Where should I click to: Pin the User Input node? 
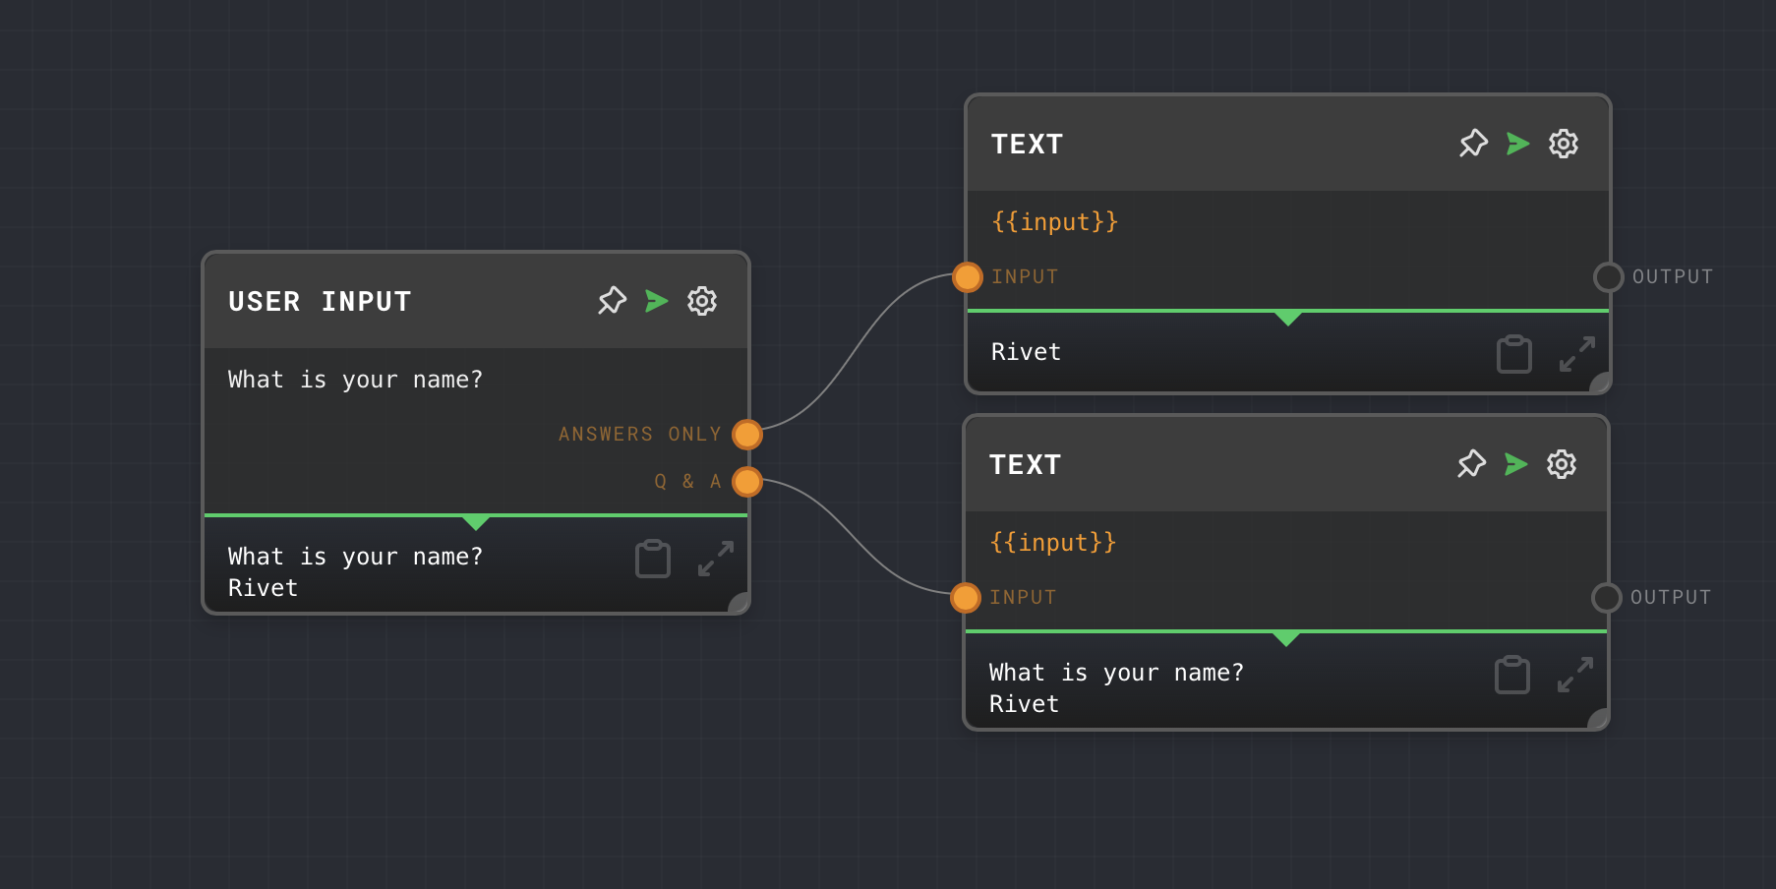point(612,301)
